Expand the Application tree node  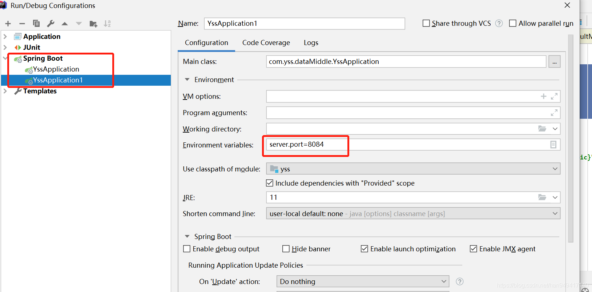point(5,36)
